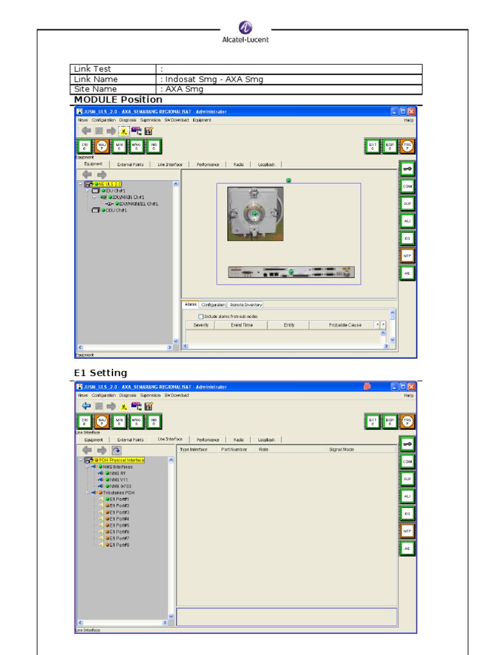Click the Event Time column header
The width and height of the screenshot is (491, 655).
click(x=241, y=325)
